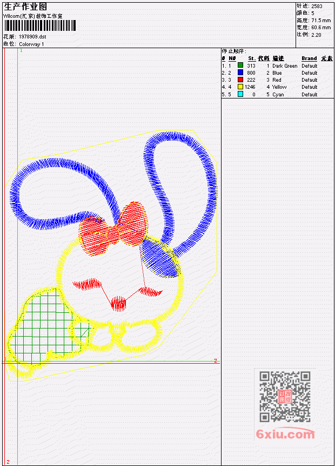The image size is (335, 466).
Task: Click stitch count 313 for Dark Green
Action: [x=251, y=65]
